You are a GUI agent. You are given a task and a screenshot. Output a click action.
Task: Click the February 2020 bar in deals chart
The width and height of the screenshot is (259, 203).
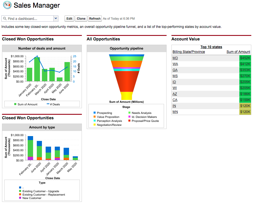click(x=37, y=69)
